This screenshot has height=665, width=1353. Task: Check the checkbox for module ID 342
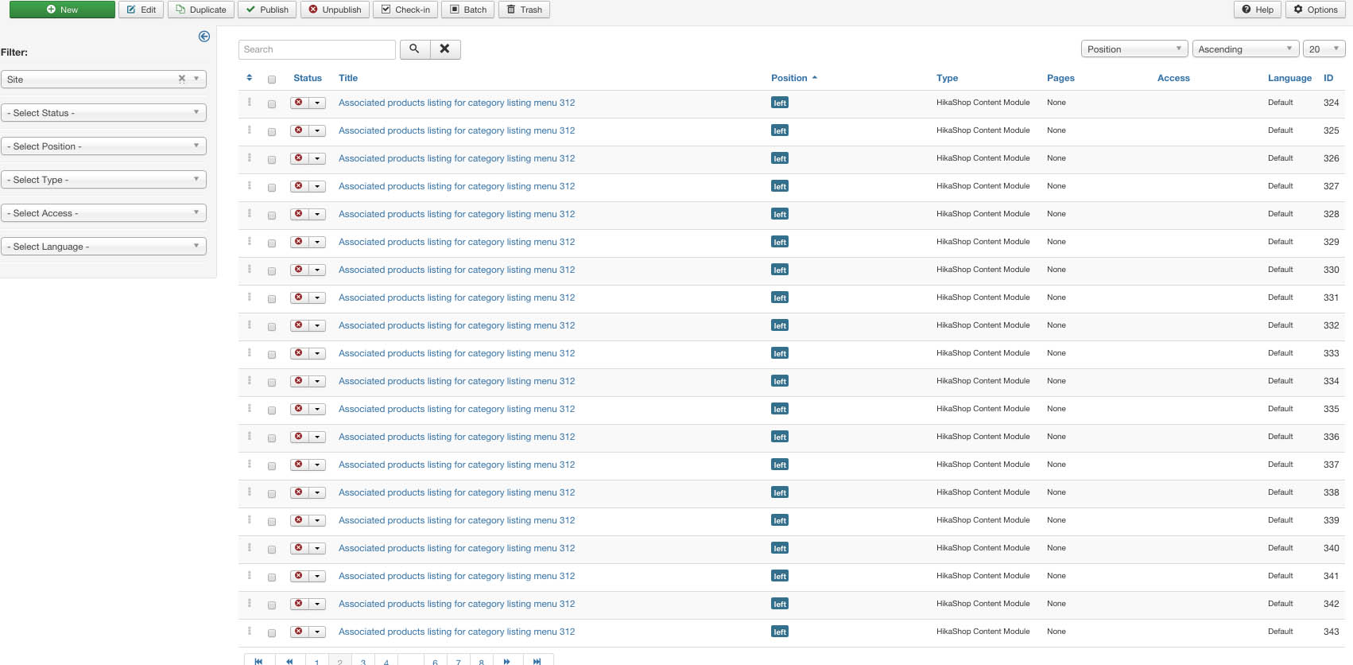tap(272, 605)
